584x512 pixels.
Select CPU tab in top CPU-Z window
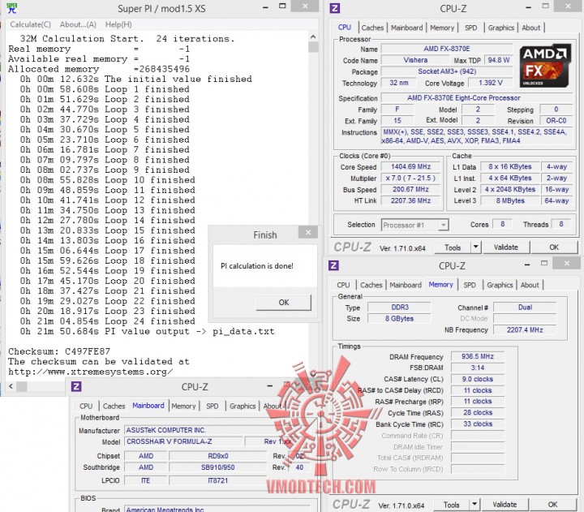pyautogui.click(x=345, y=28)
